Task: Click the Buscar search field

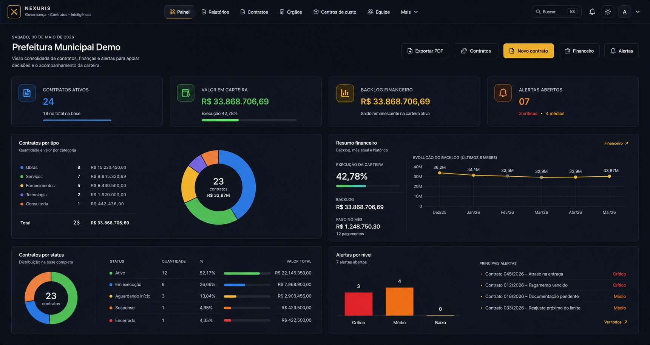Action: (x=556, y=12)
